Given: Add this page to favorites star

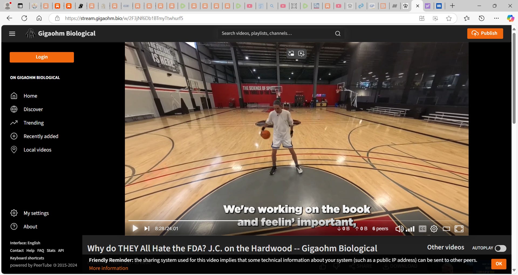Looking at the screenshot, I should pyautogui.click(x=449, y=18).
